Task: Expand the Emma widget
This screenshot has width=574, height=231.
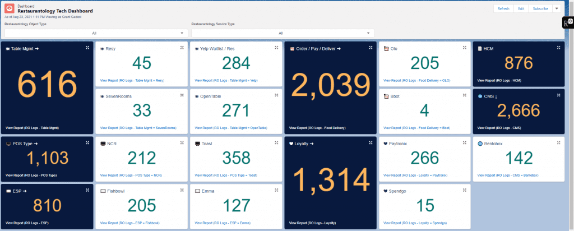Action: click(276, 190)
